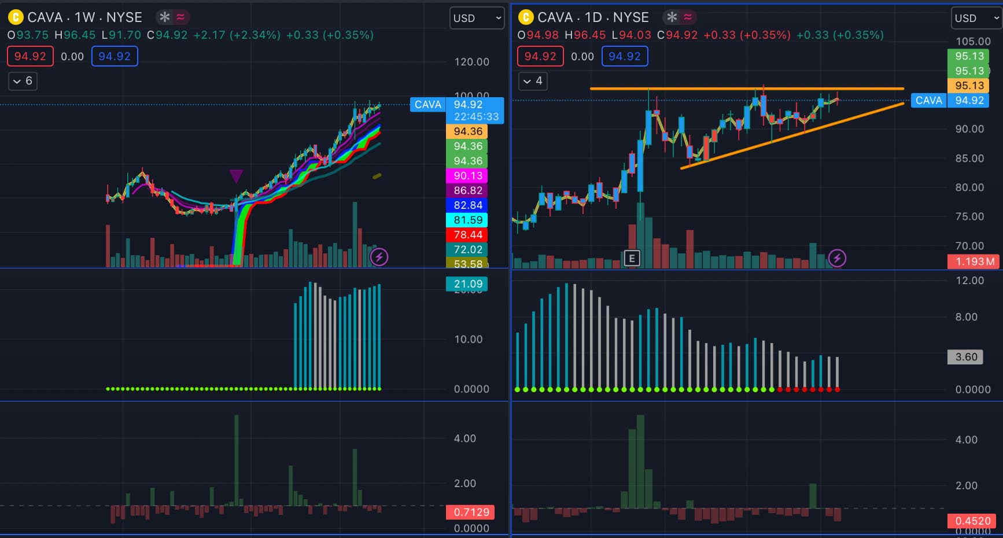This screenshot has width=1003, height=538.
Task: Click the 8.00 level on daily indicator axis
Action: click(x=966, y=317)
